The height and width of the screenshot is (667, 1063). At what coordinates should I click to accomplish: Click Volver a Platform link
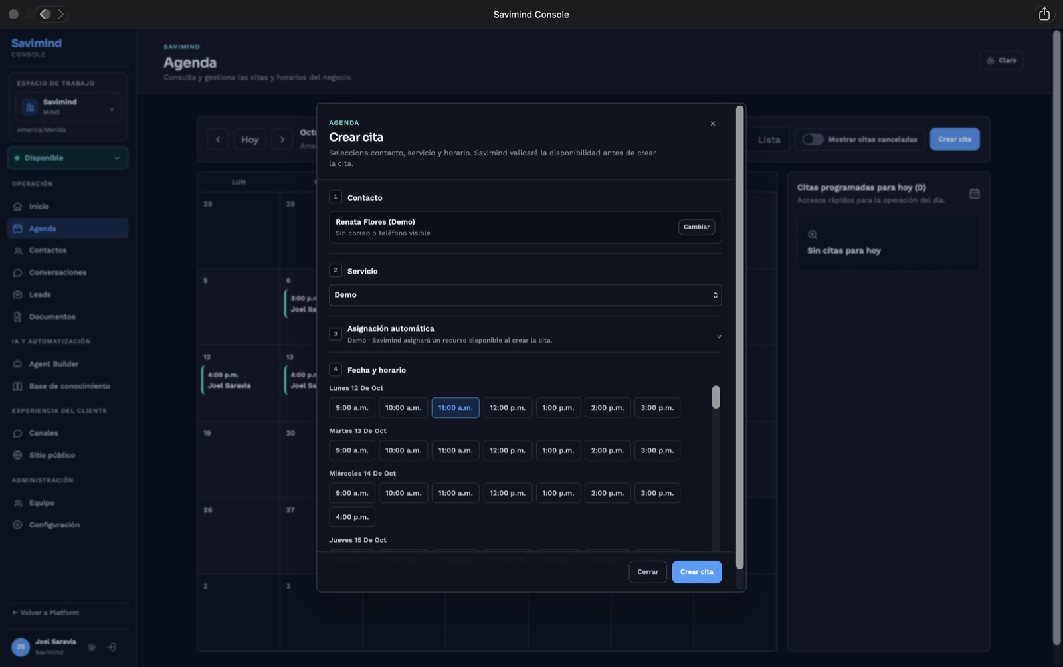tap(45, 613)
